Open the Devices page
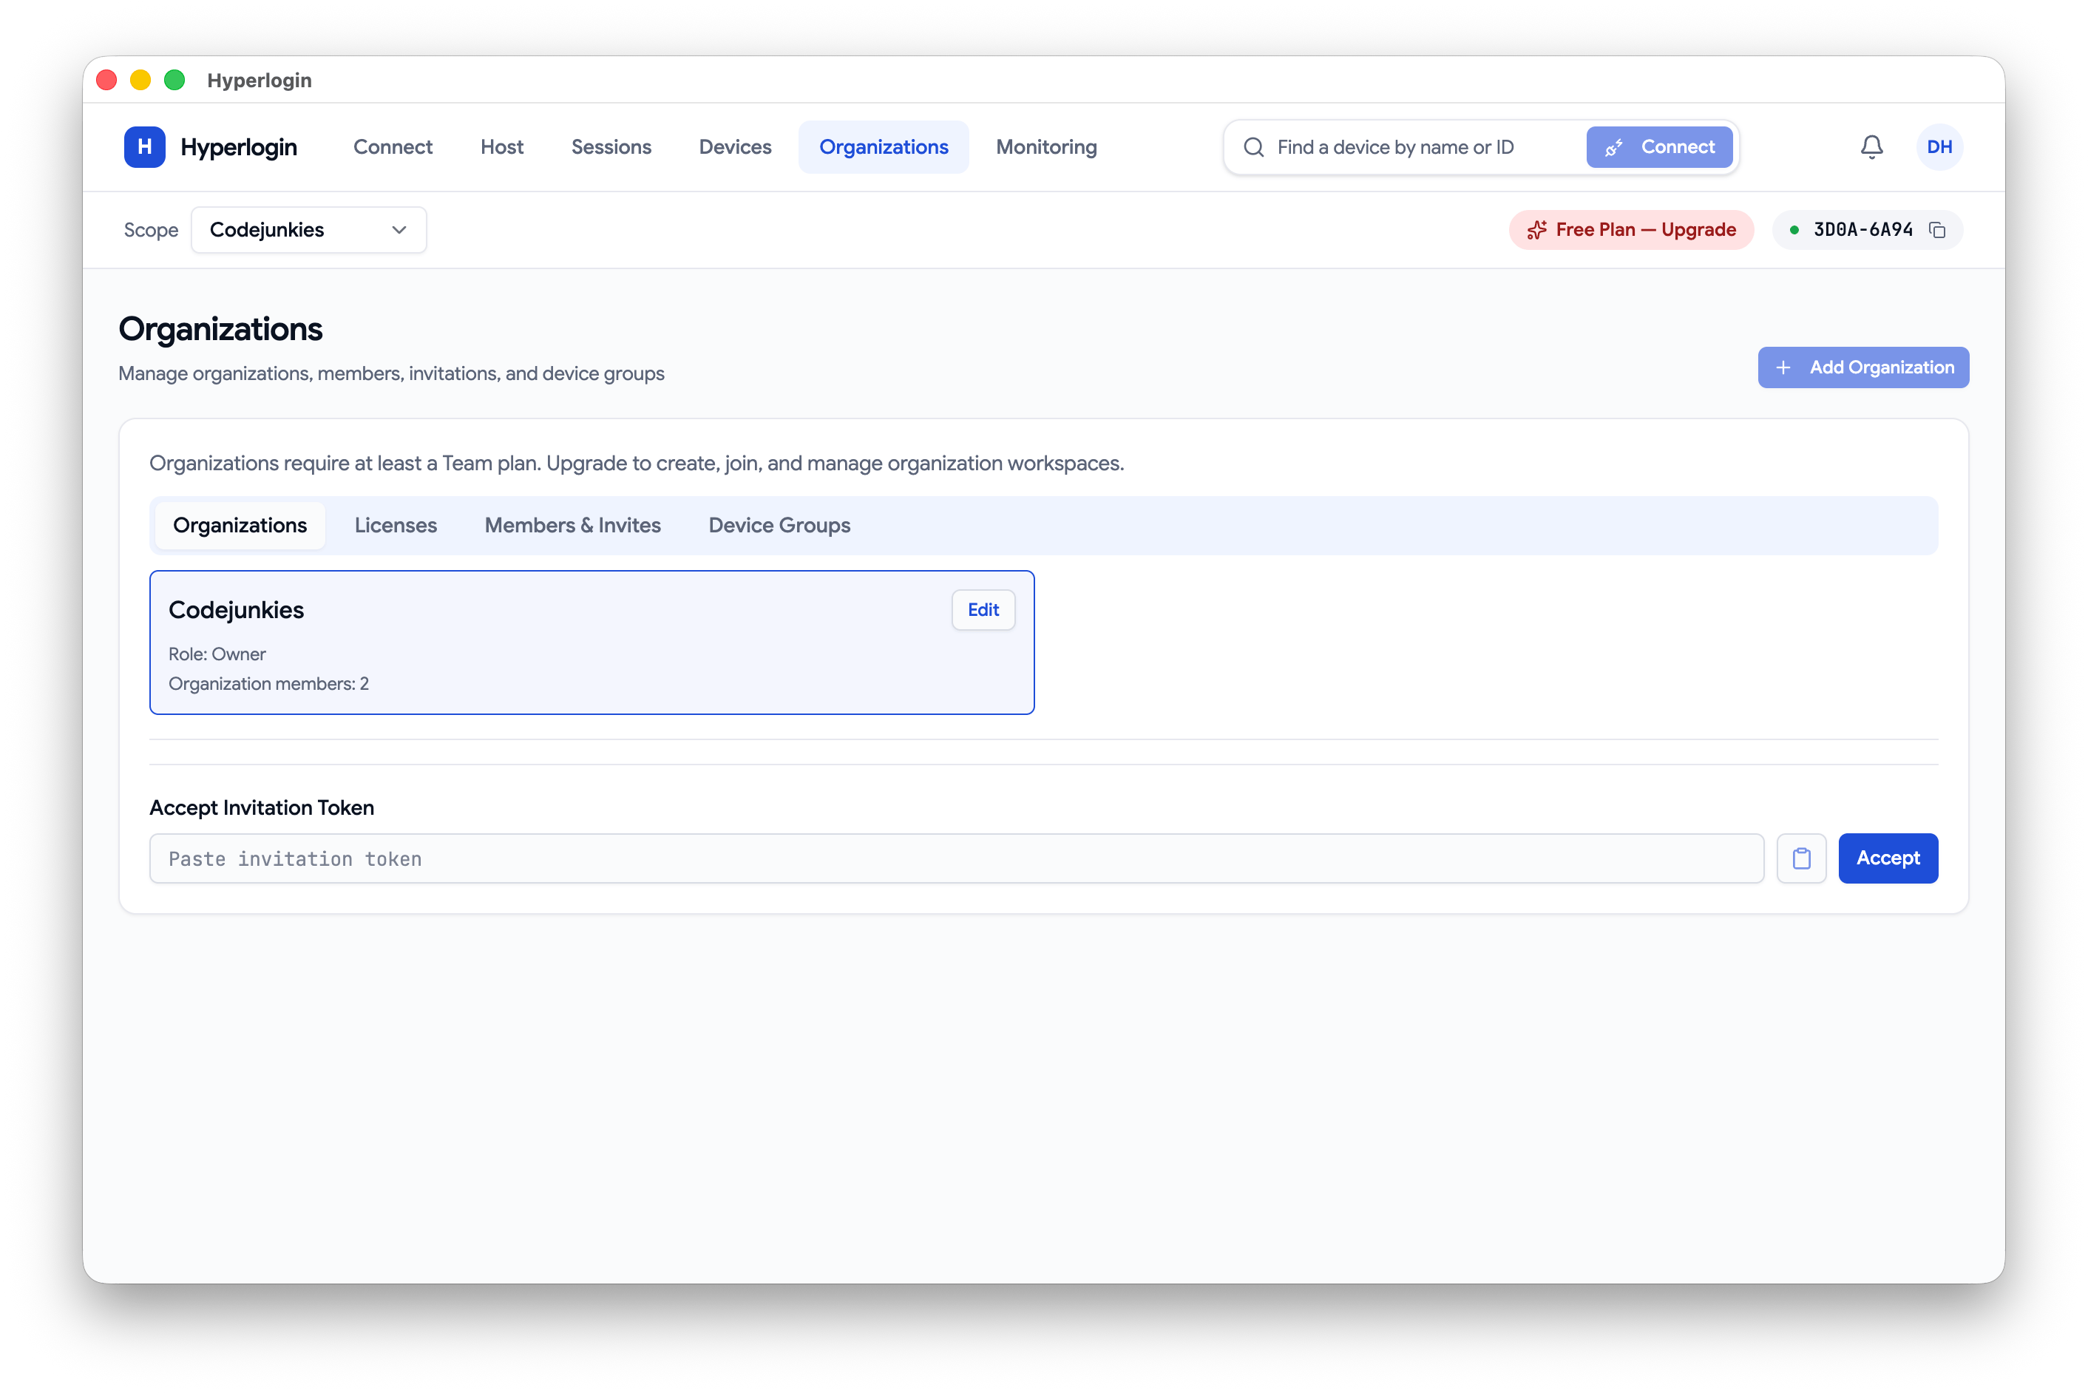The height and width of the screenshot is (1393, 2088). [x=734, y=146]
